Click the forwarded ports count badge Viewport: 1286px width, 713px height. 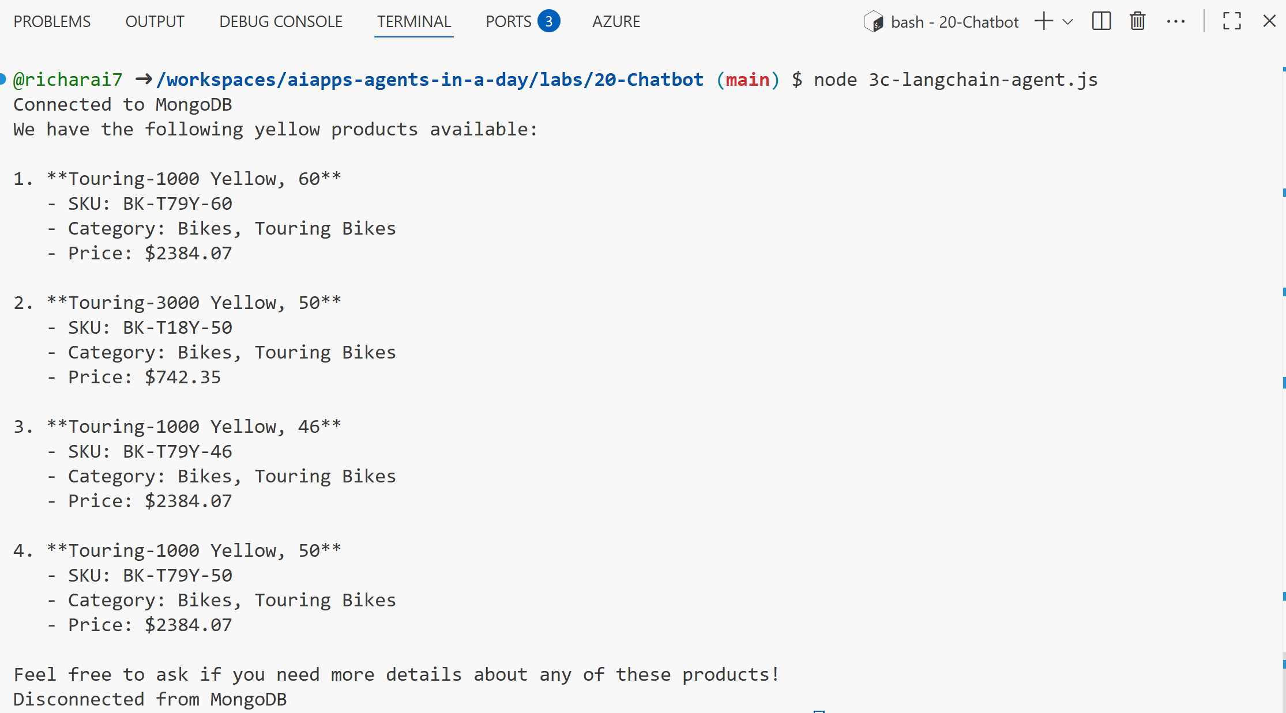548,21
